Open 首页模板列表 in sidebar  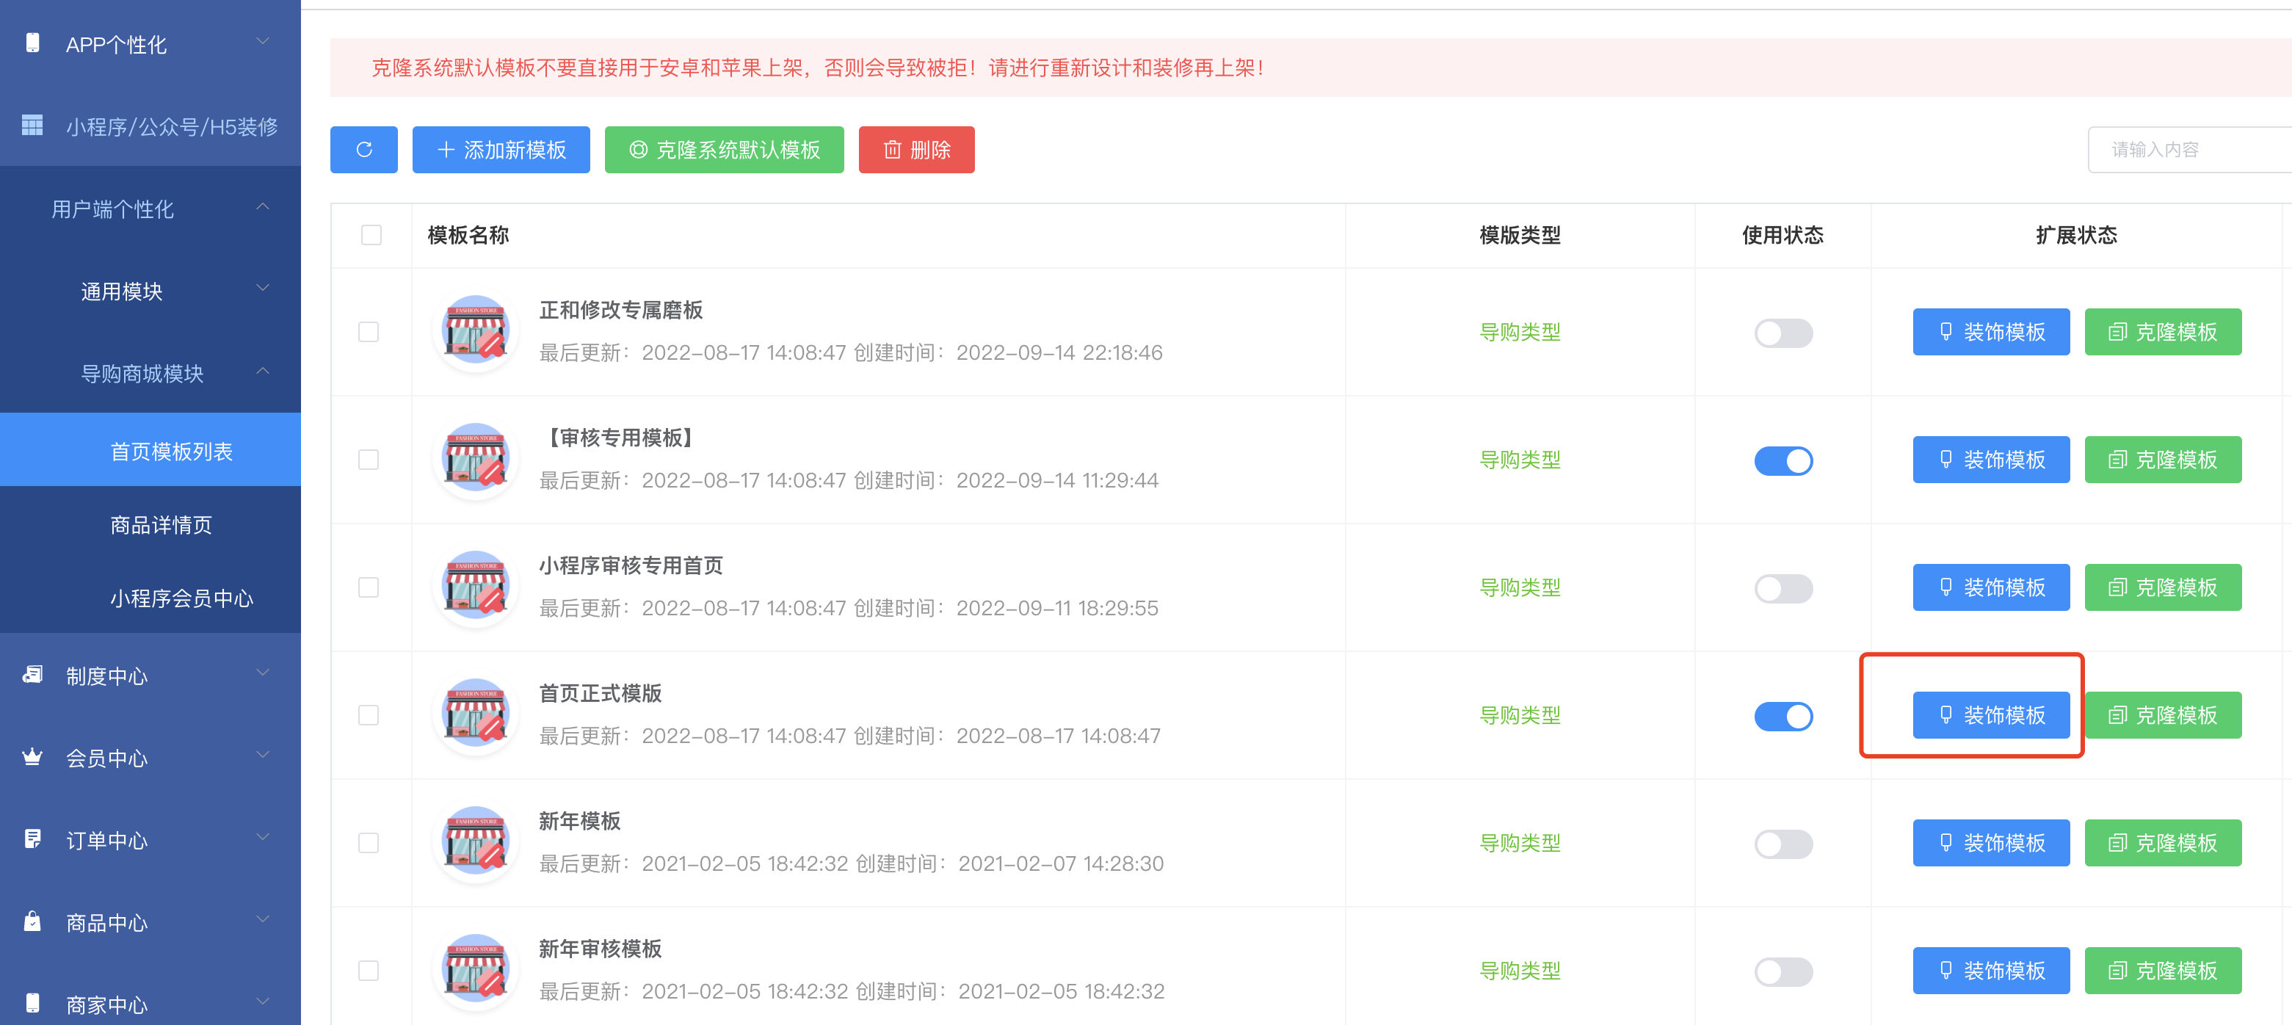coord(150,450)
